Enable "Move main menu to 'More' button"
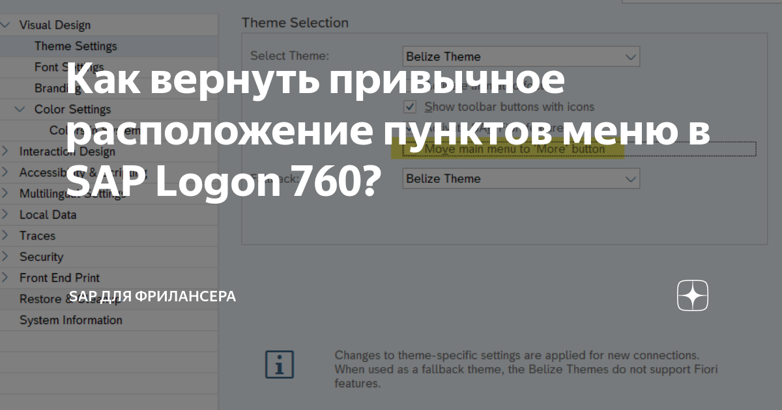 [410, 149]
